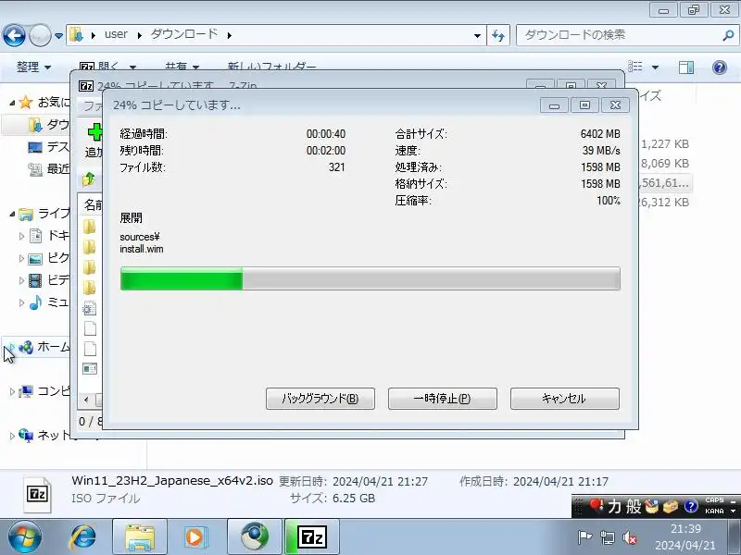Select the Recent places (最近) sidebar item
741x555 pixels.
(x=49, y=168)
